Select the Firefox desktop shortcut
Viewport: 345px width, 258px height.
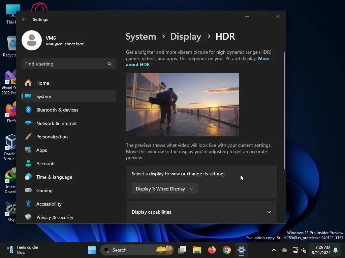point(10,113)
